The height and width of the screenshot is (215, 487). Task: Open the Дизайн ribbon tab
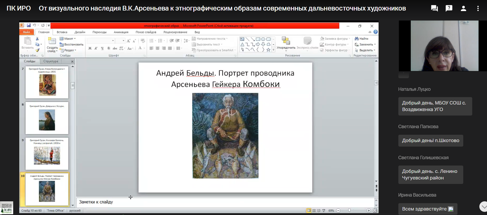coord(80,32)
